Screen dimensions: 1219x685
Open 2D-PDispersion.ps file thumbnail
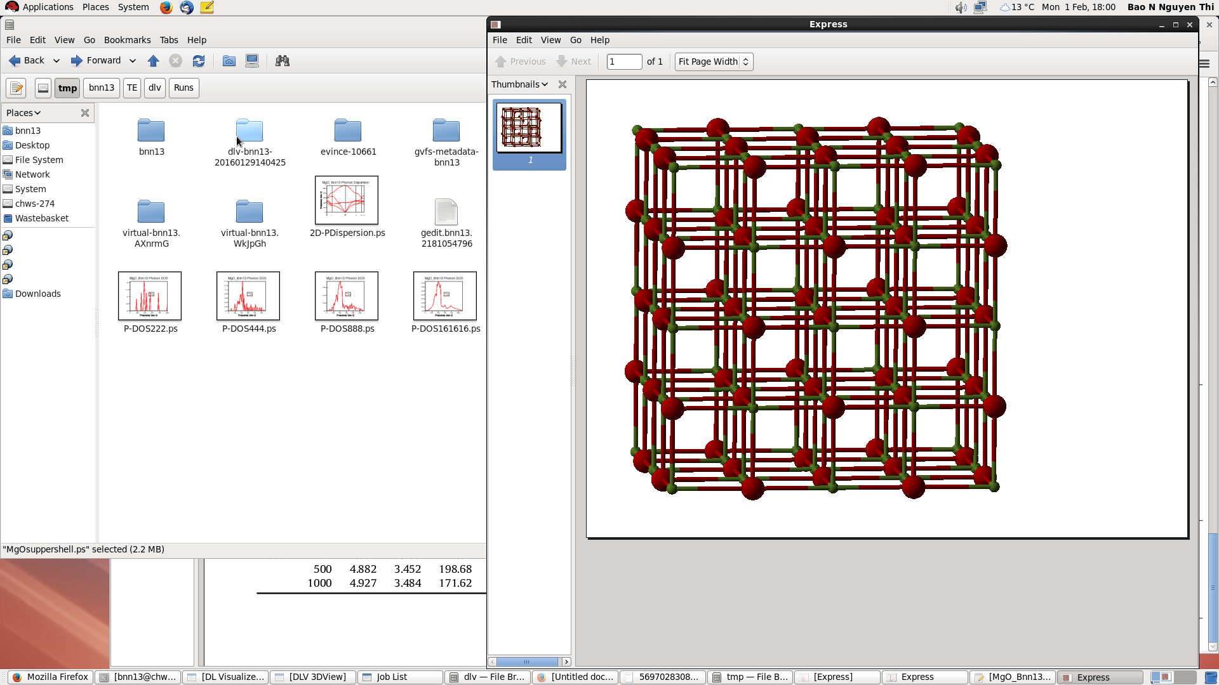pyautogui.click(x=347, y=200)
